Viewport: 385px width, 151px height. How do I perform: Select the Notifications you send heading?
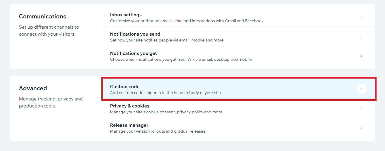click(x=135, y=34)
